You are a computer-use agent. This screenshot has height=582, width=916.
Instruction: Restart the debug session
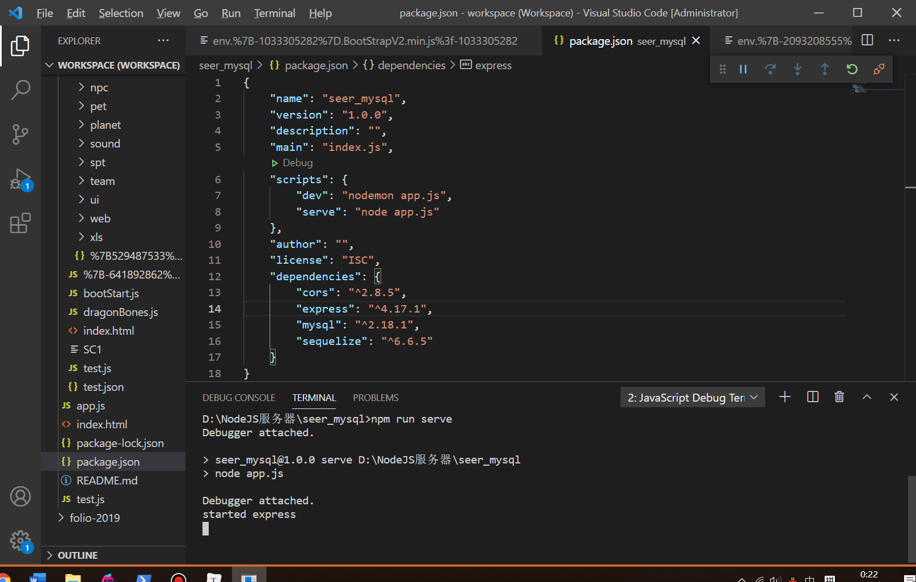click(852, 69)
